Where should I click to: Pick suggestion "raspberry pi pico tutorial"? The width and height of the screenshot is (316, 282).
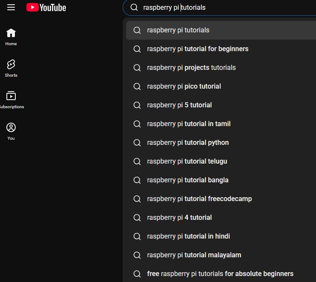pos(221,86)
